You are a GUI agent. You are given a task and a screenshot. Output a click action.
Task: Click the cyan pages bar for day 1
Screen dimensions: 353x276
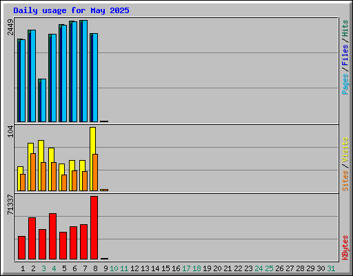[x=23, y=81]
